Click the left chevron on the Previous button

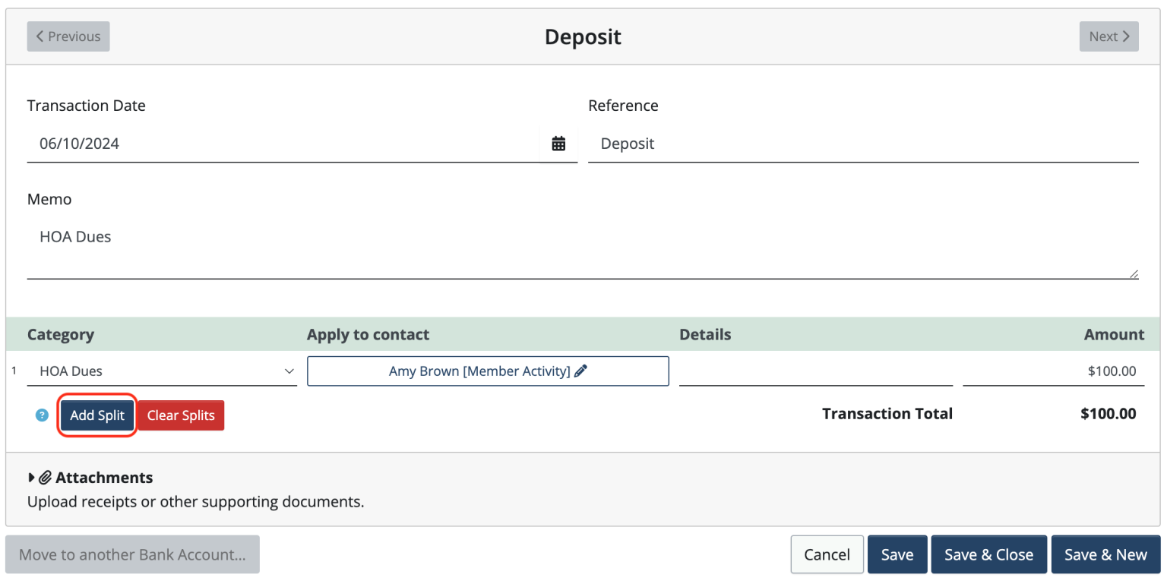[40, 36]
